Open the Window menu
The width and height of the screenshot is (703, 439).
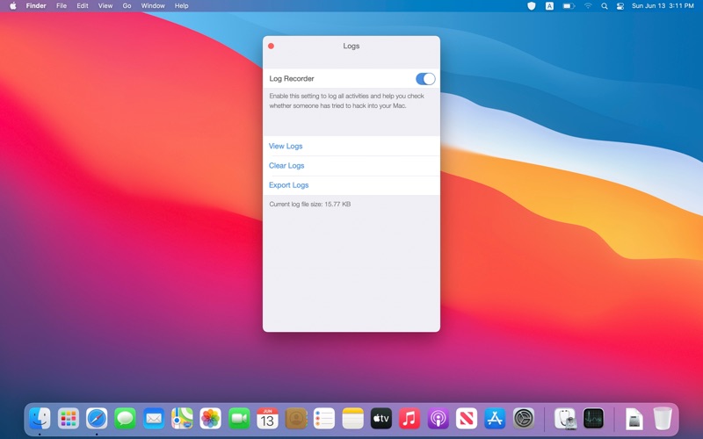(153, 6)
